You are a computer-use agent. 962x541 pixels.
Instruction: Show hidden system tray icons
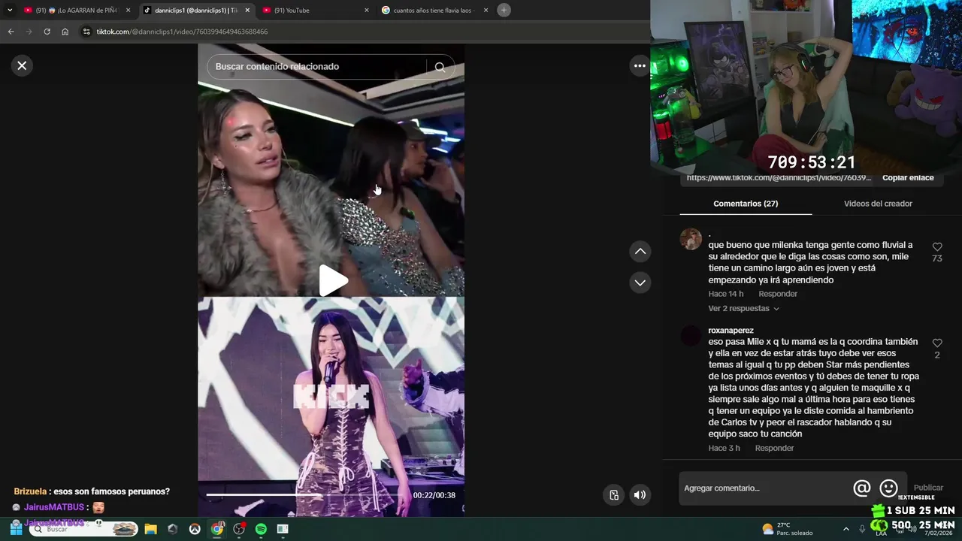tap(846, 529)
